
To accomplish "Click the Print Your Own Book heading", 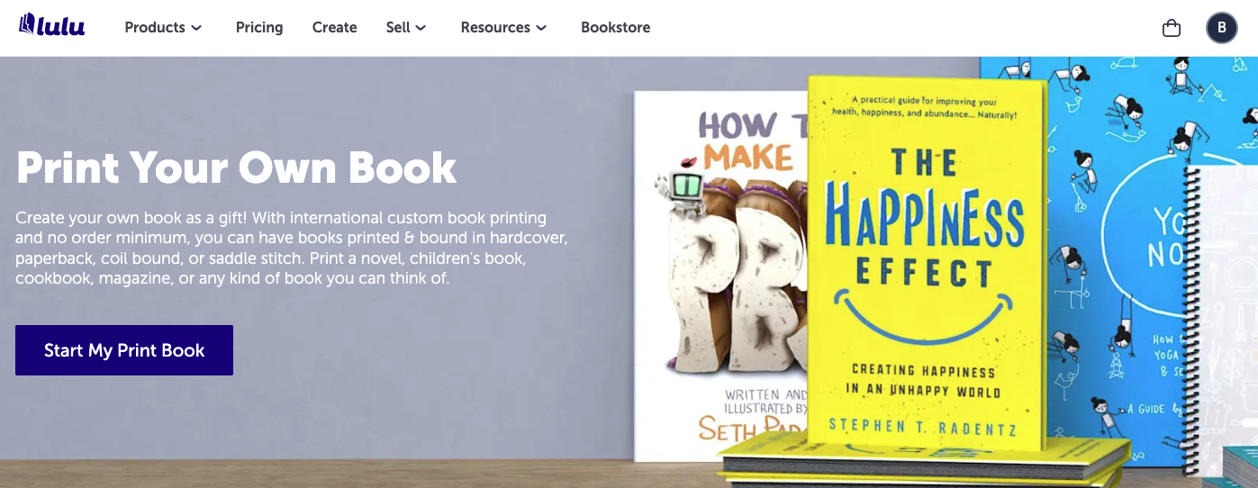I will click(236, 167).
